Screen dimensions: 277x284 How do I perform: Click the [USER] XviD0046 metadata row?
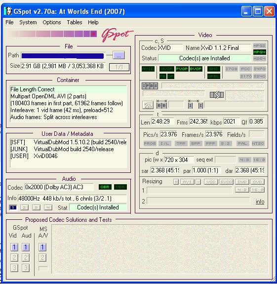coord(34,156)
